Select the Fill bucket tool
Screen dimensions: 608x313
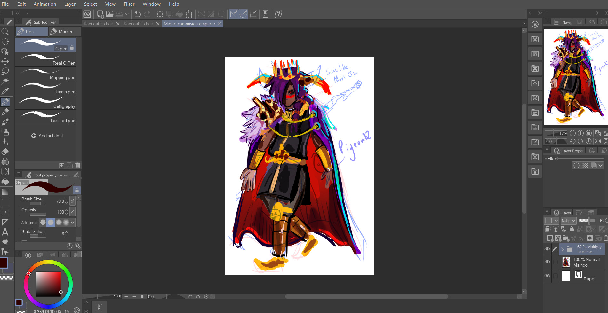pyautogui.click(x=5, y=182)
